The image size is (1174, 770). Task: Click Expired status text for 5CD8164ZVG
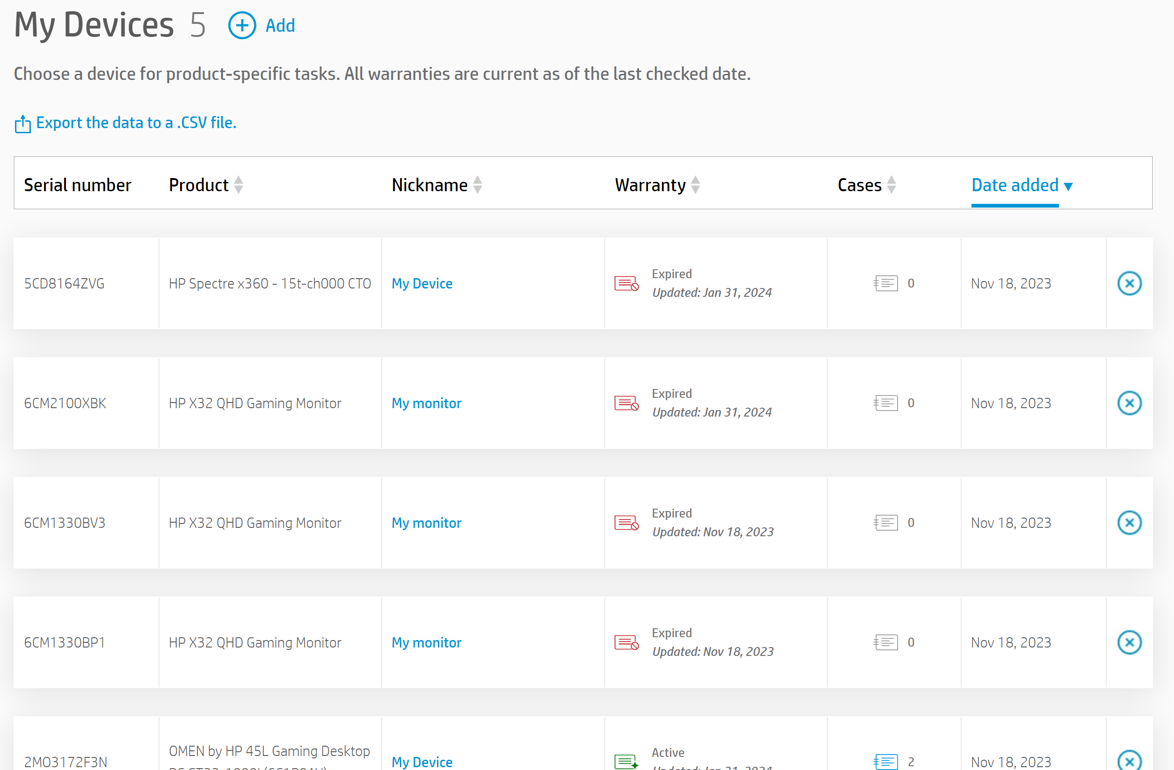click(x=672, y=273)
